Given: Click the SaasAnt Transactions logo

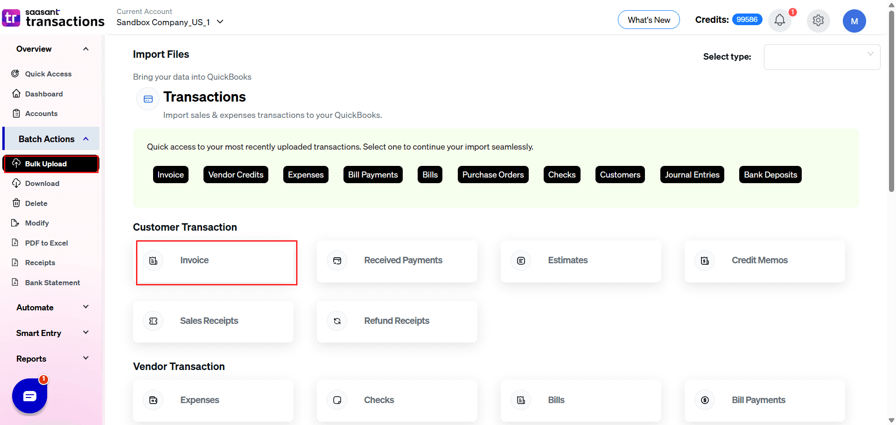Looking at the screenshot, I should click(53, 18).
